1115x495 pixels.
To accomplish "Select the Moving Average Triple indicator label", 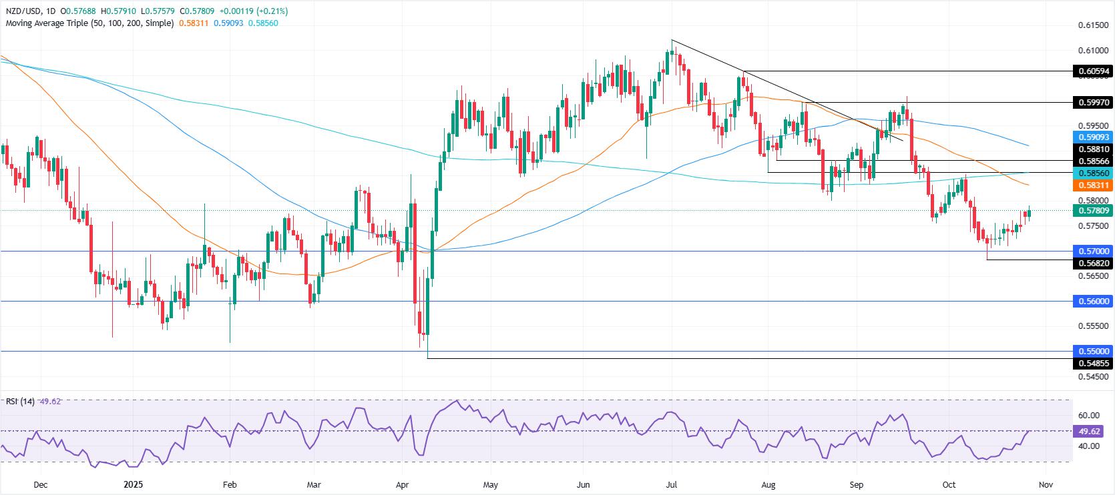I will coord(89,23).
